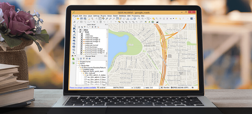Expand the Project home node
This screenshot has height=114, width=252.
tap(77, 62)
